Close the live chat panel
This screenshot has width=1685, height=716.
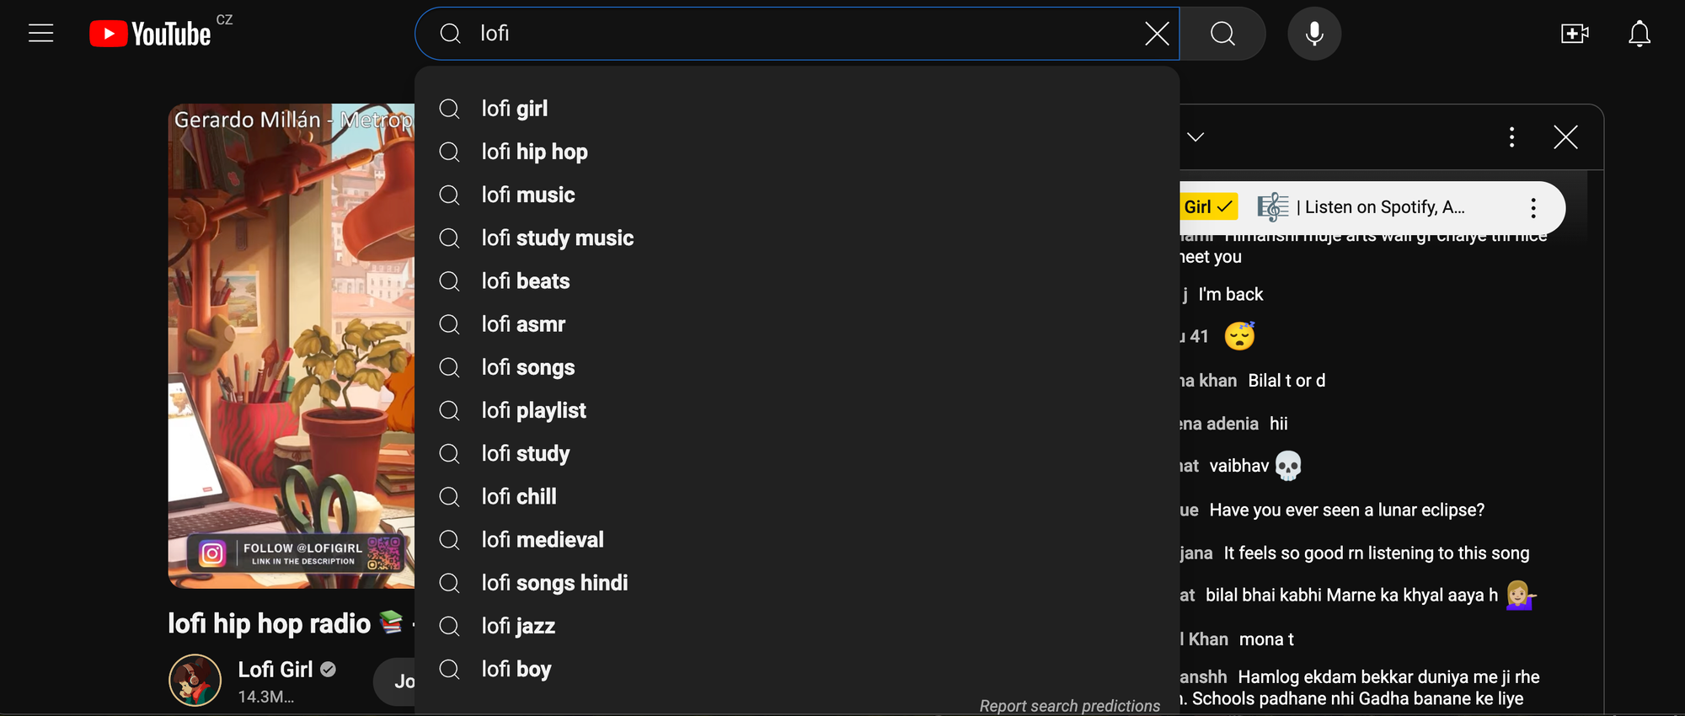click(1565, 136)
